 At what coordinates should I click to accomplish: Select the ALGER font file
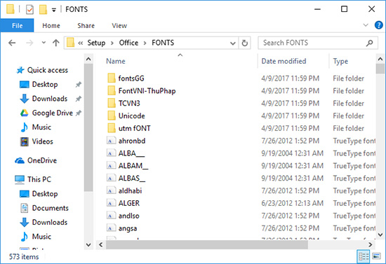[124, 203]
